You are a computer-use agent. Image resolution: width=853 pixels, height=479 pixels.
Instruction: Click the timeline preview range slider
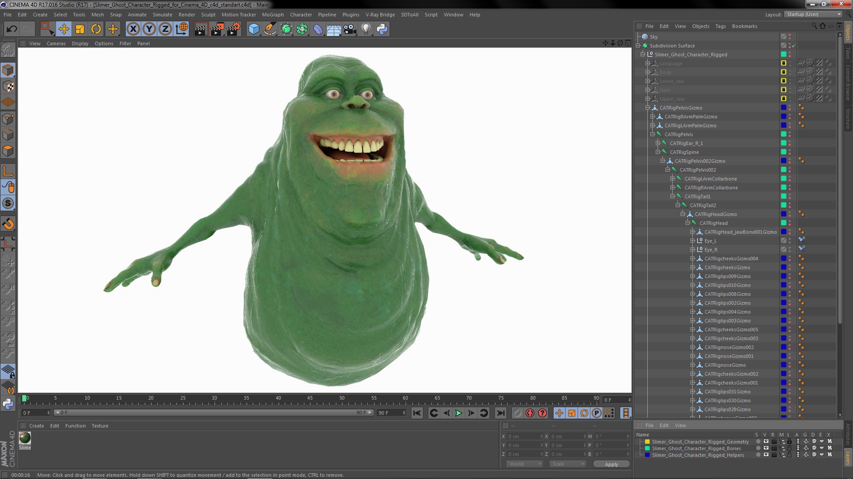(x=213, y=413)
